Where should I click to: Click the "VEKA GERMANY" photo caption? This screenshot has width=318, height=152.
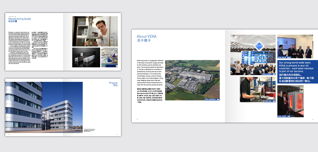(x=212, y=99)
